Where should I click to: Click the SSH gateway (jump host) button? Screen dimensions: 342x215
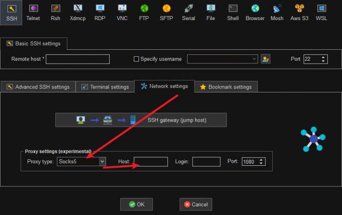141,120
